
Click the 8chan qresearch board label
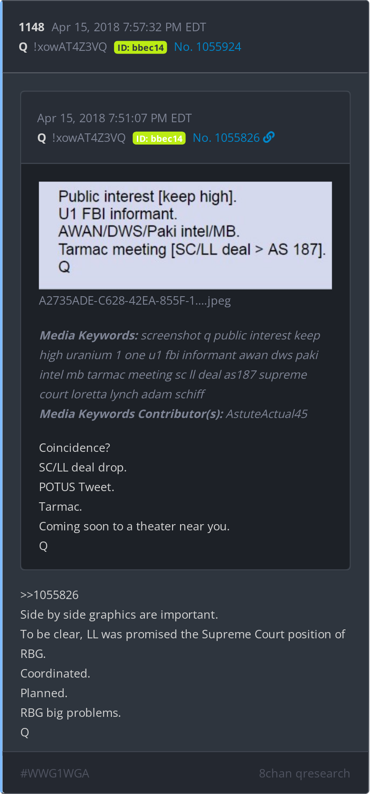pyautogui.click(x=304, y=773)
